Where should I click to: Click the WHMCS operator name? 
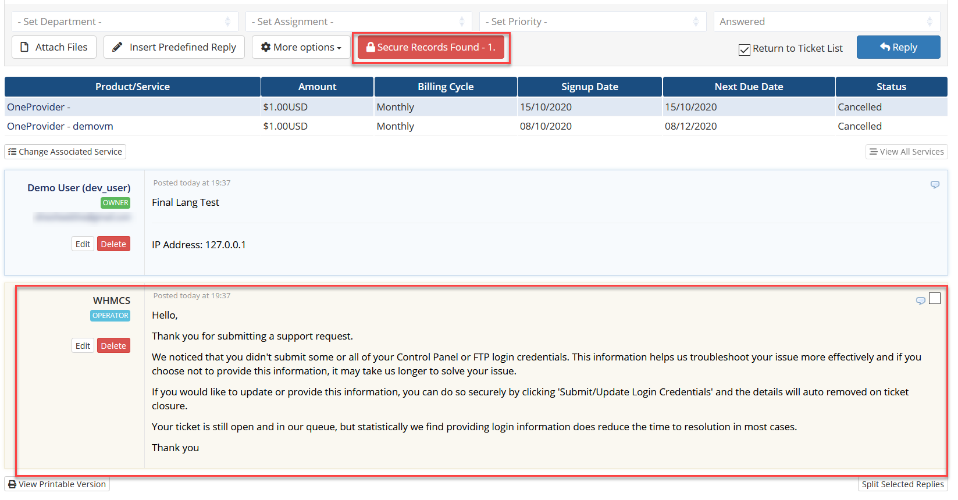(112, 301)
